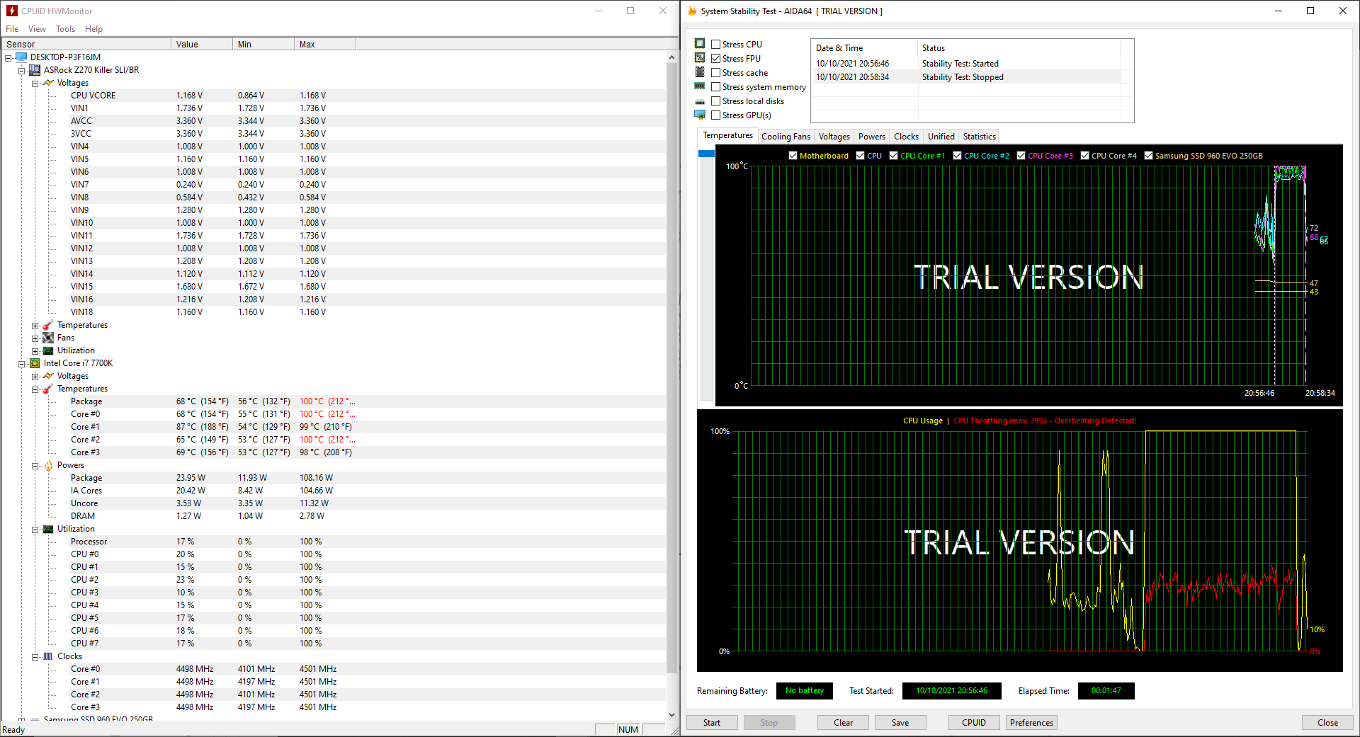Viewport: 1360px width, 737px height.
Task: Click the Stress cache chip icon
Action: click(x=700, y=72)
